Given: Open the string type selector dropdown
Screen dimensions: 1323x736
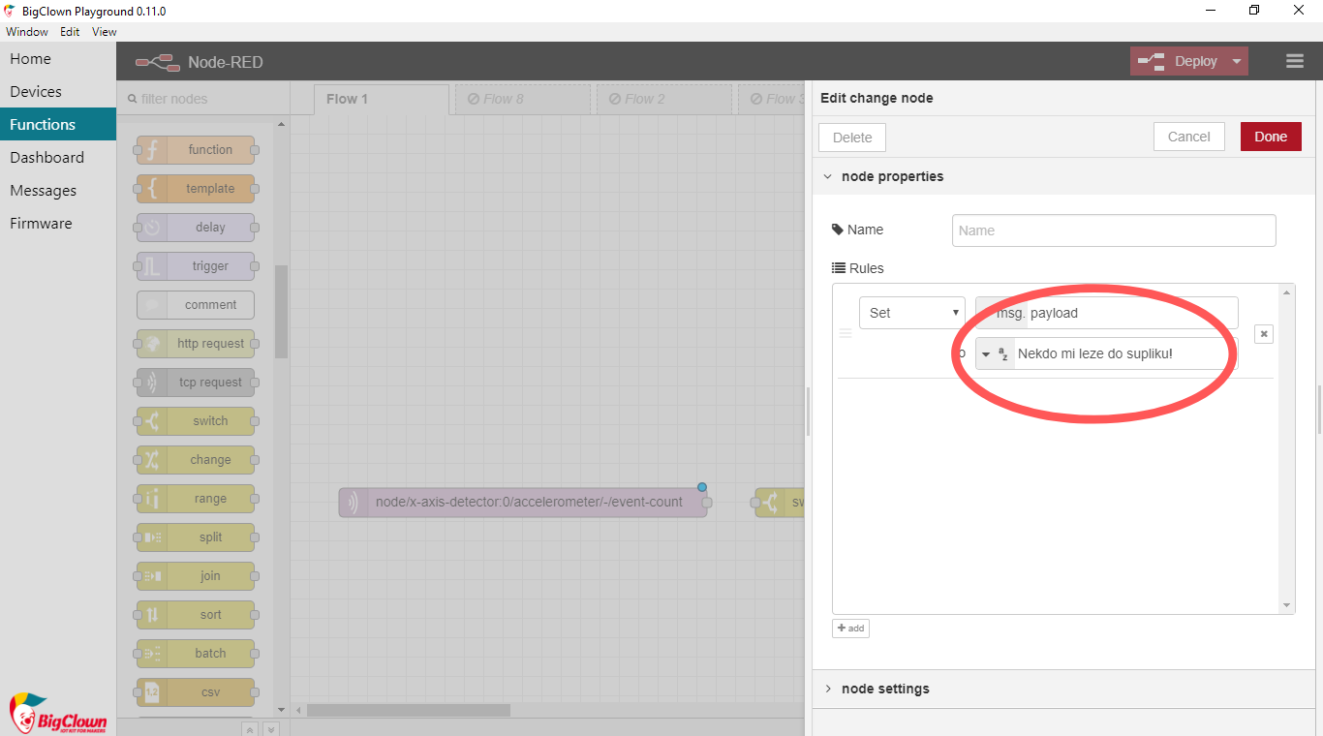Looking at the screenshot, I should pyautogui.click(x=995, y=353).
